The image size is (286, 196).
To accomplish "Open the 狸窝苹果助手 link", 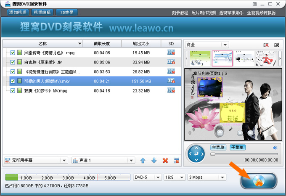I will [231, 13].
